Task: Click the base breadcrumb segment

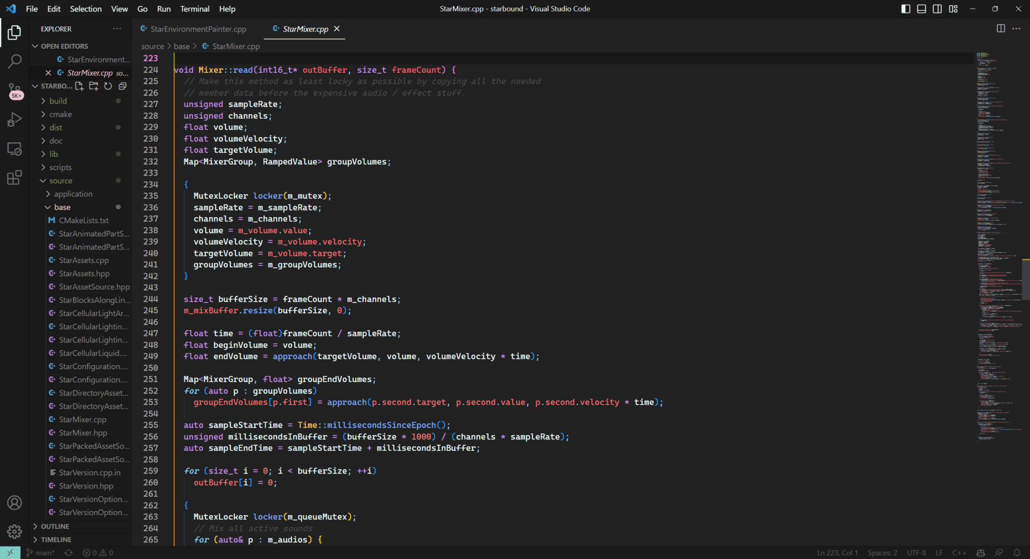Action: point(182,46)
